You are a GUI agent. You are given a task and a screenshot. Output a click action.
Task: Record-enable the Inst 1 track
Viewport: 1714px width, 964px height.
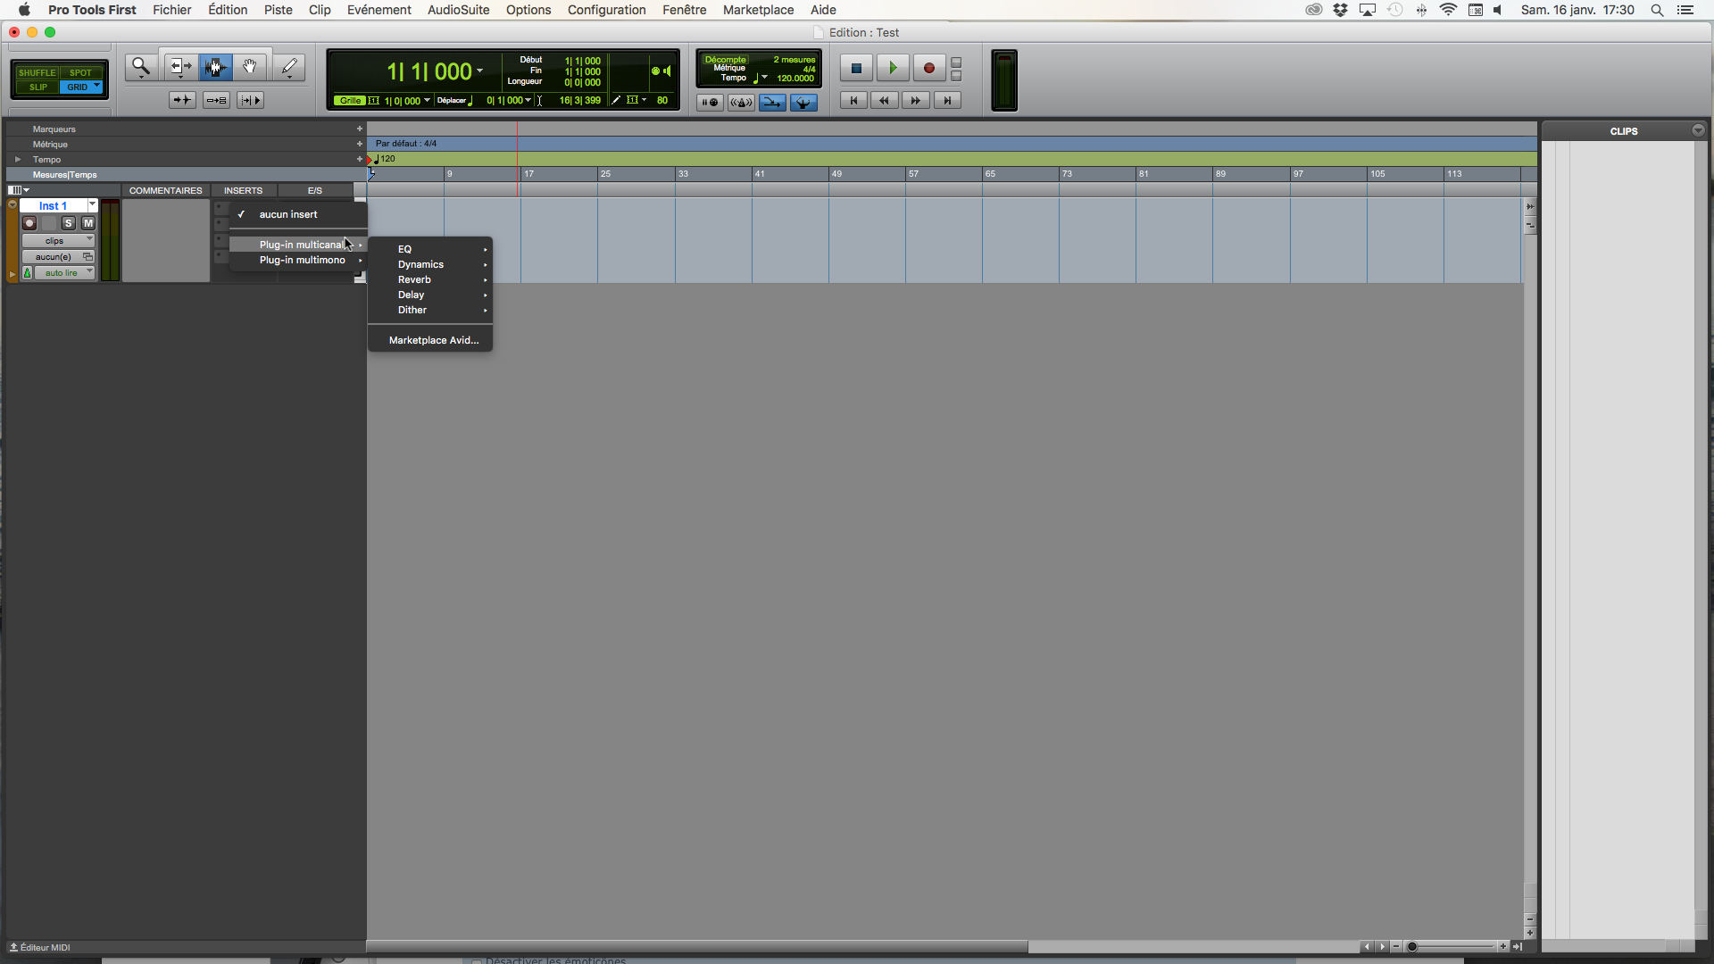(29, 223)
